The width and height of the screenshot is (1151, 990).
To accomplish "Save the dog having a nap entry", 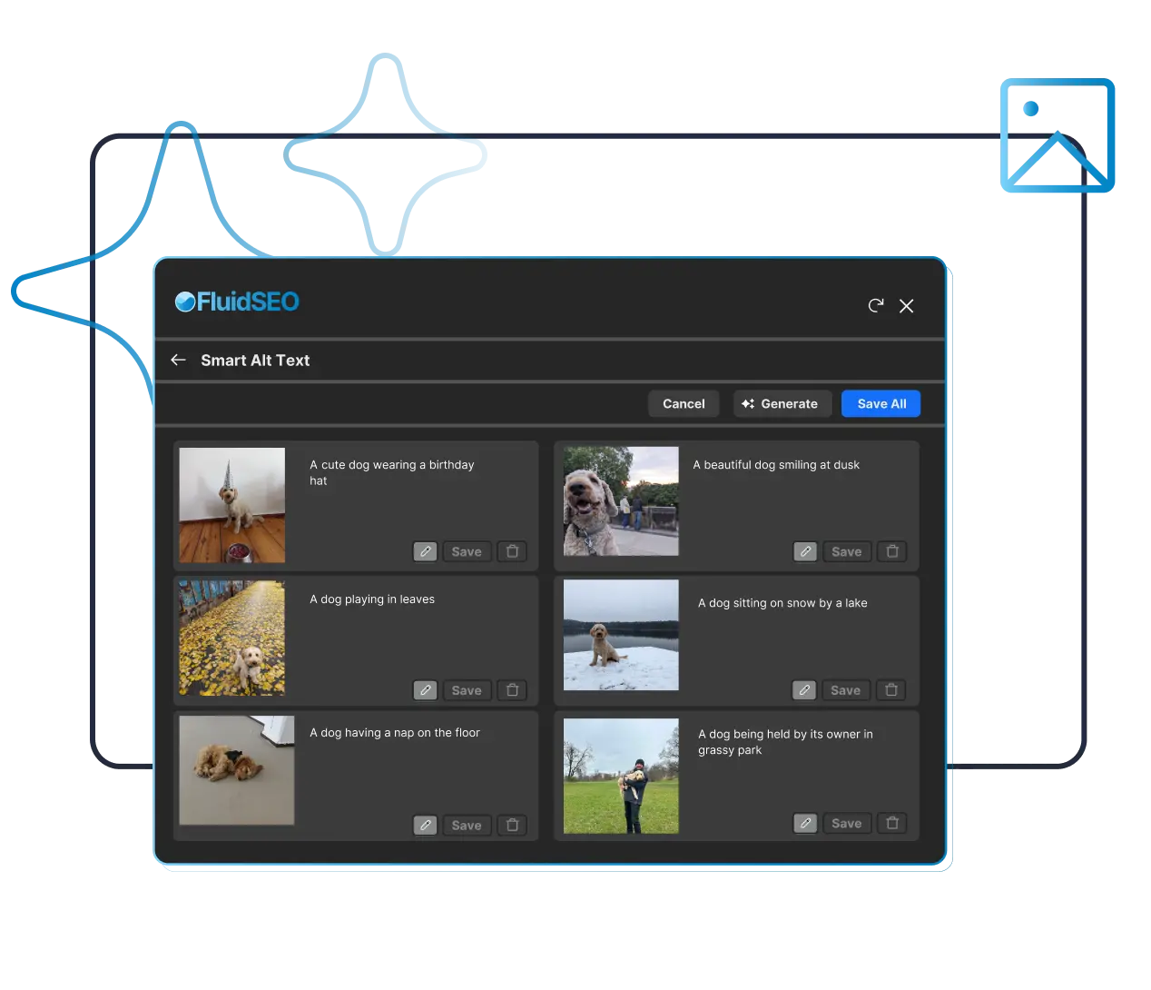I will tap(467, 825).
